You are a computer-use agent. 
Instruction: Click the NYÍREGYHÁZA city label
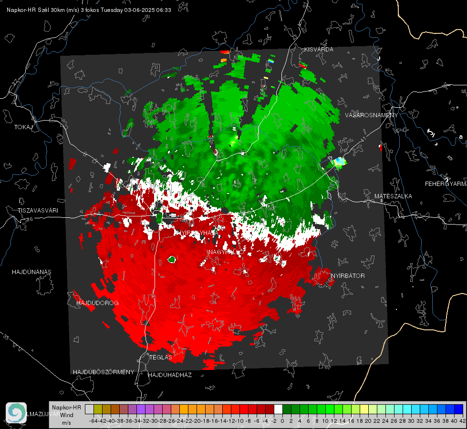point(197,233)
